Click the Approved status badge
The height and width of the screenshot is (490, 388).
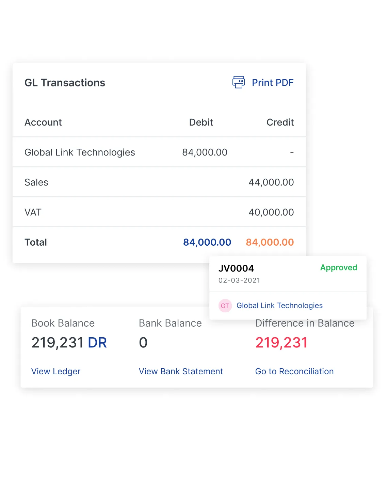point(338,268)
